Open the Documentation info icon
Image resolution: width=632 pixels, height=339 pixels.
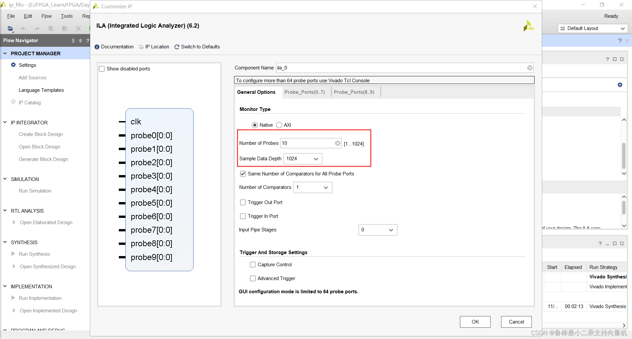coord(97,47)
